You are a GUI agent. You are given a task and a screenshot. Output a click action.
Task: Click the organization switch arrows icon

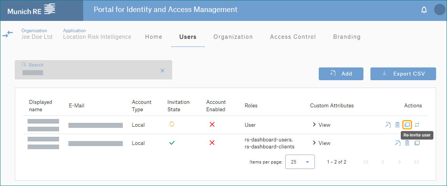[x=8, y=34]
